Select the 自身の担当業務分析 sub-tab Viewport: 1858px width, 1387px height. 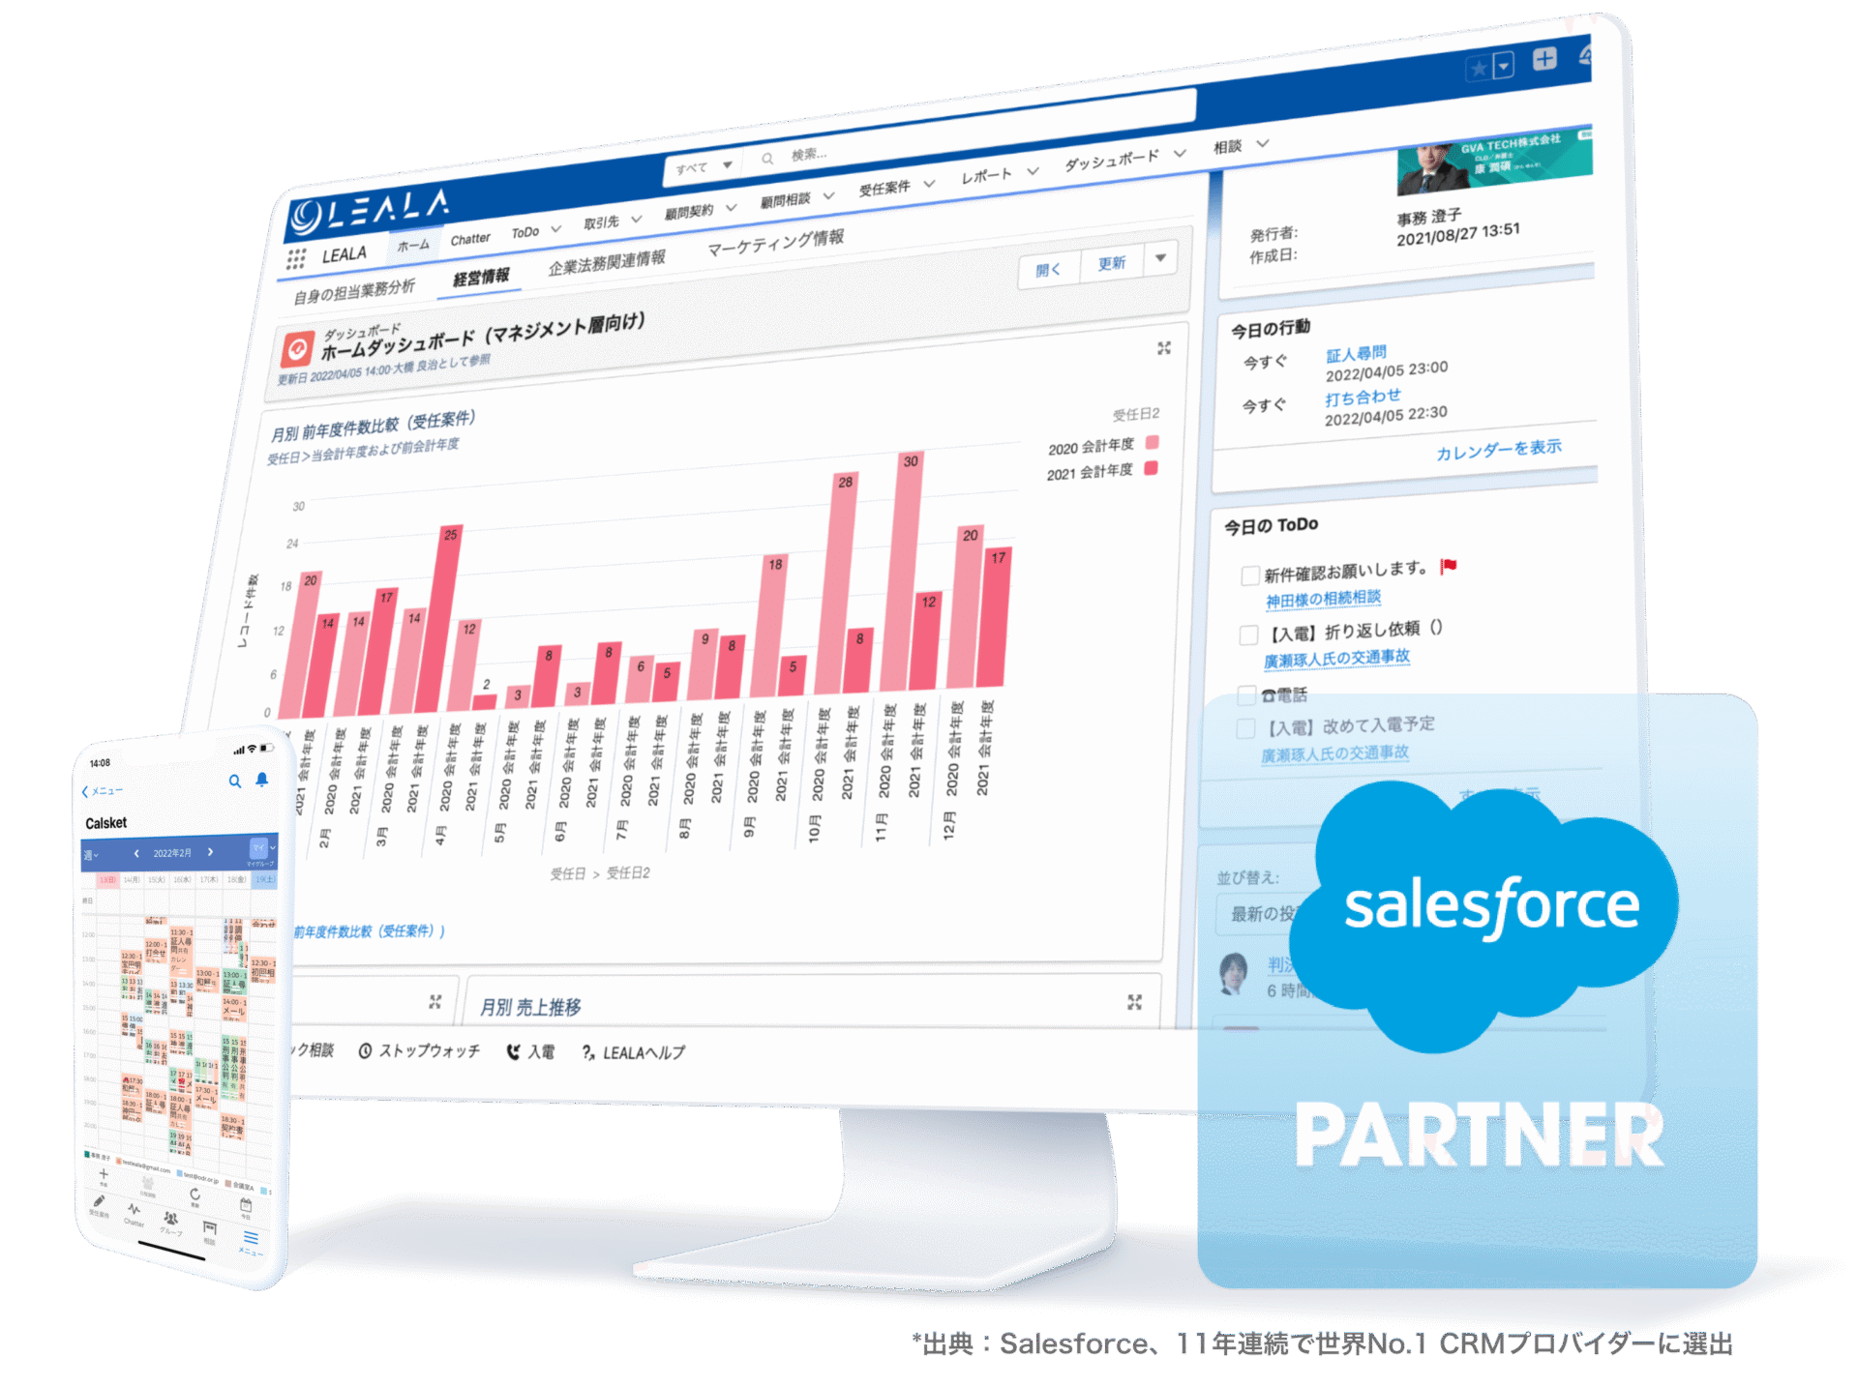pos(354,291)
